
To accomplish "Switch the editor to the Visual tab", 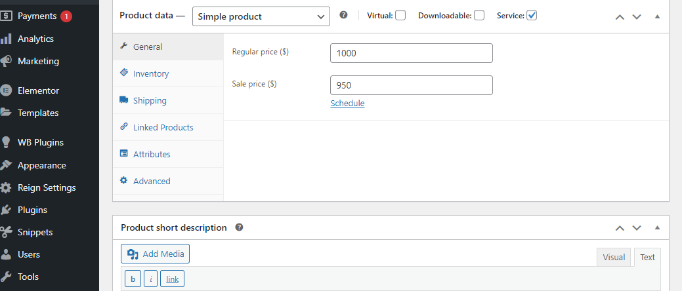I will tap(614, 257).
